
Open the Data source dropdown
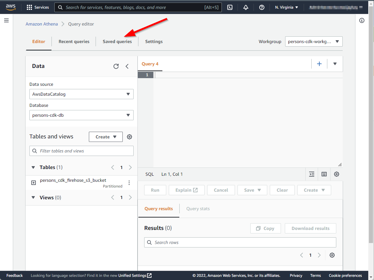(81, 94)
